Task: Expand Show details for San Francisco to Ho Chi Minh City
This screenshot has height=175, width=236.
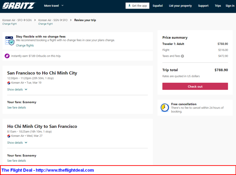Action: [x=17, y=89]
